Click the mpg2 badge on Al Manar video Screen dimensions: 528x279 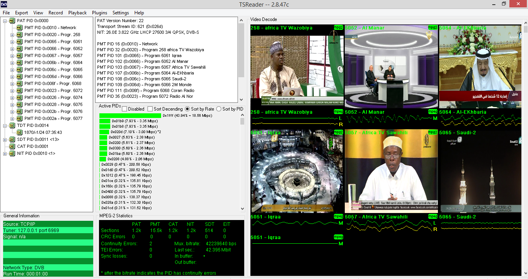coord(433,28)
